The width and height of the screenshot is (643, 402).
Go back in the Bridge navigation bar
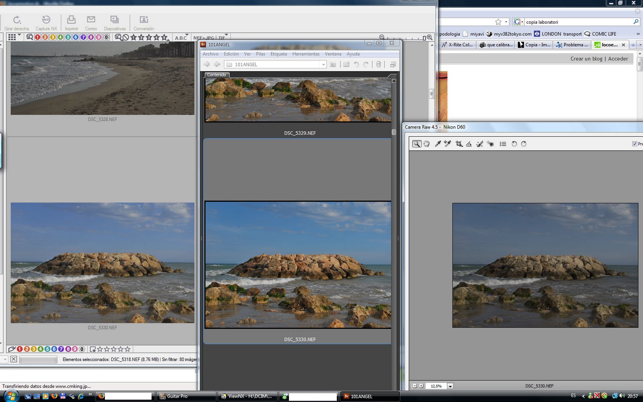[207, 64]
